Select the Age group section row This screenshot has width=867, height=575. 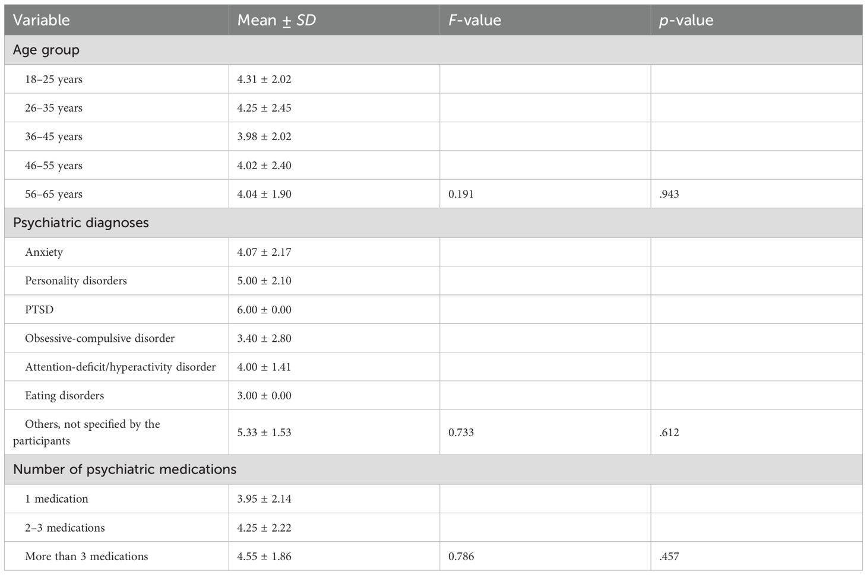433,50
